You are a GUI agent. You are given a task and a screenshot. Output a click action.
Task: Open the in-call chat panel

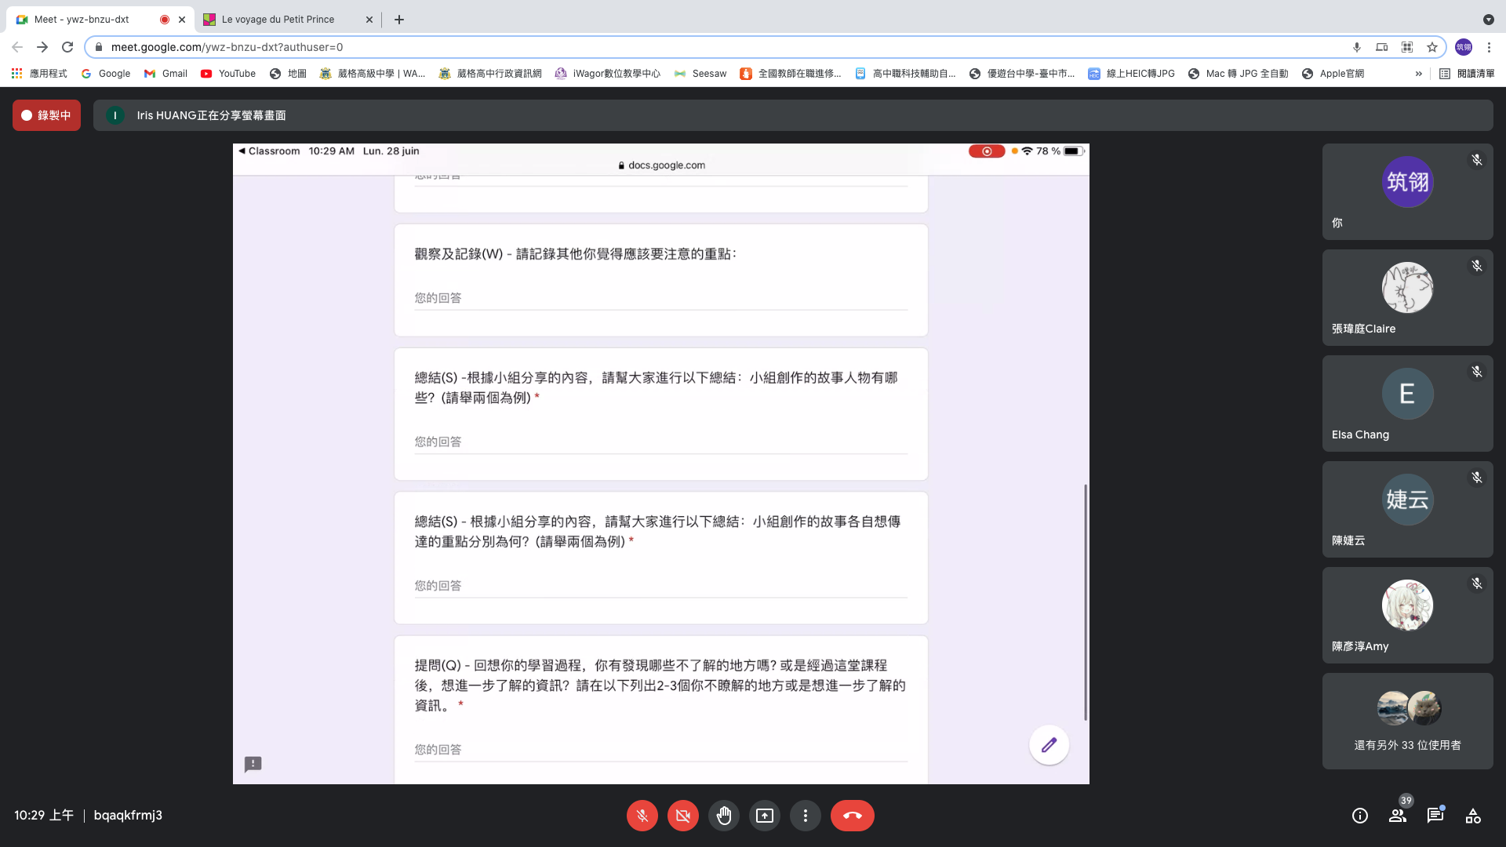1435,816
